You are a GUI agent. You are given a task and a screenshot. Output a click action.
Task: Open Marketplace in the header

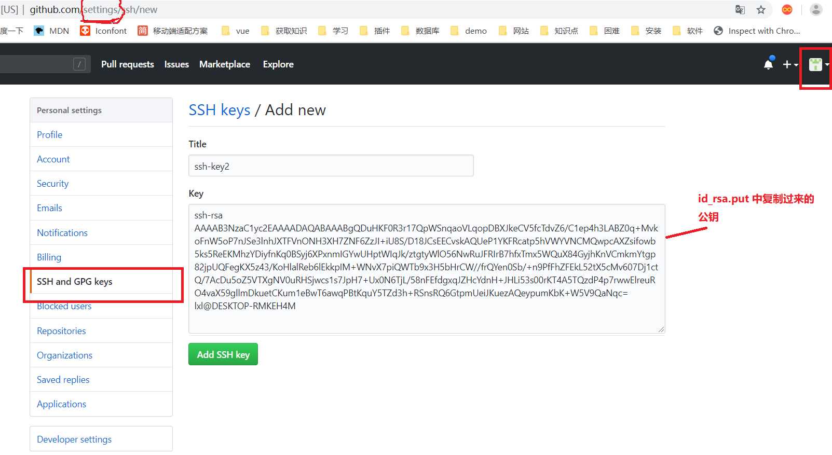[x=225, y=64]
